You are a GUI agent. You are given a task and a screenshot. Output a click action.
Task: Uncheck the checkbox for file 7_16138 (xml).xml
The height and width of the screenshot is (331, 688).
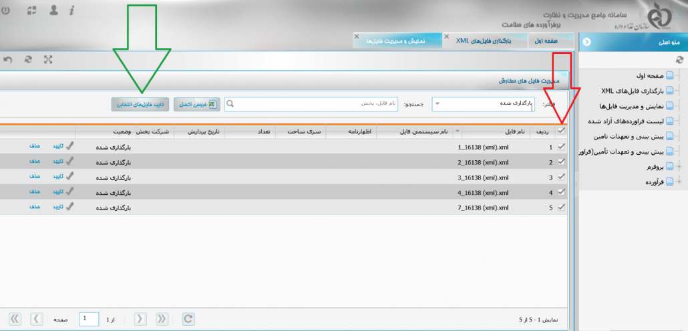click(561, 208)
